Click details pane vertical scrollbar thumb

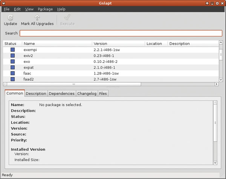(215, 123)
